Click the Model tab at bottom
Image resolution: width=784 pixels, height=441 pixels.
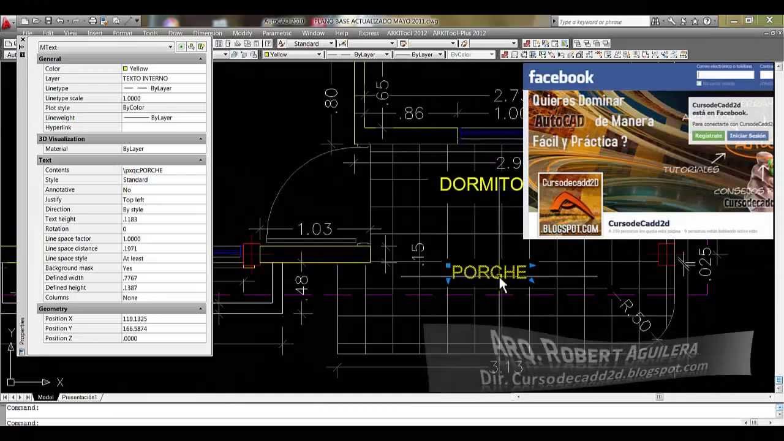click(x=46, y=397)
